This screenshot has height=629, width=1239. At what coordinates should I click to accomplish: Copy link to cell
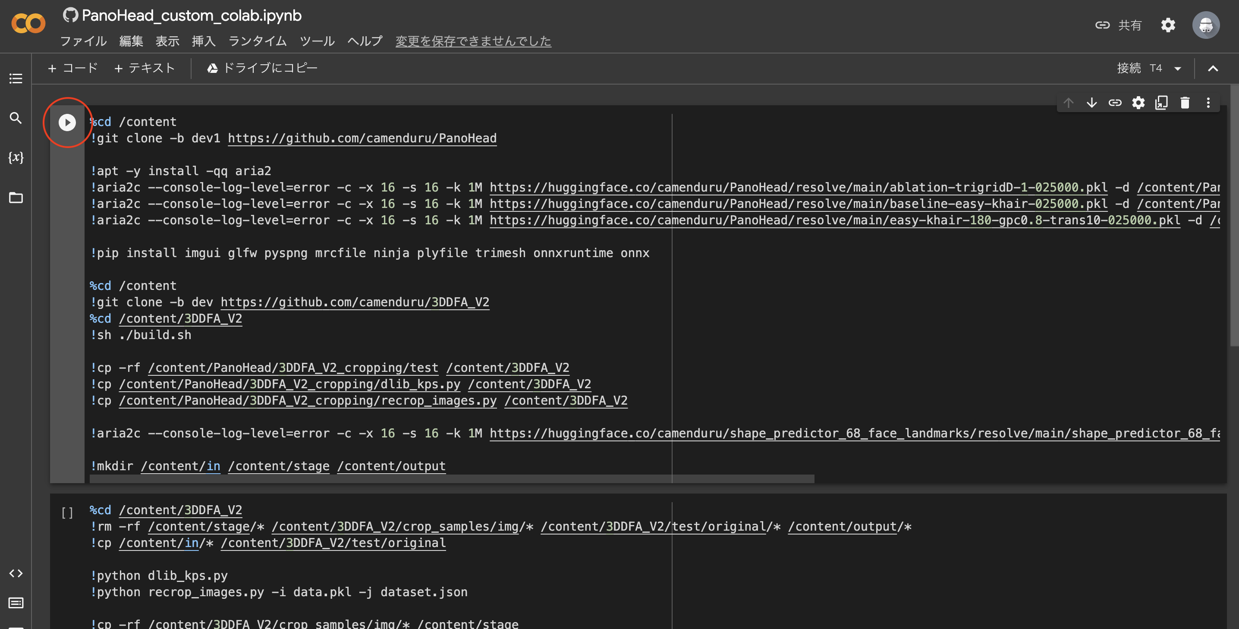[x=1115, y=102]
